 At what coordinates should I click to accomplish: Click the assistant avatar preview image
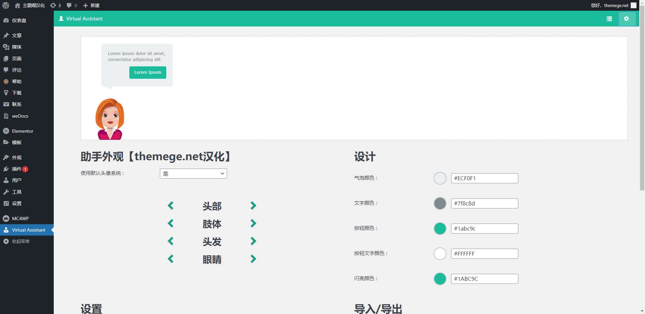point(110,119)
